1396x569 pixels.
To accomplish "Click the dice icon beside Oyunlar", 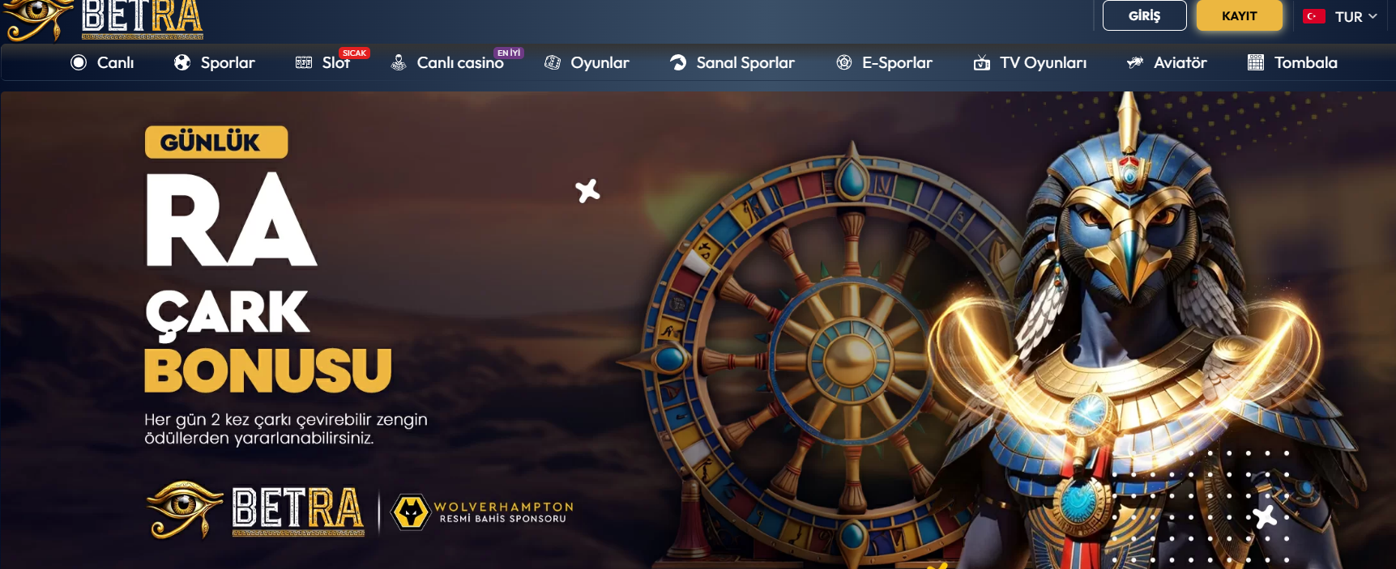I will pyautogui.click(x=553, y=62).
